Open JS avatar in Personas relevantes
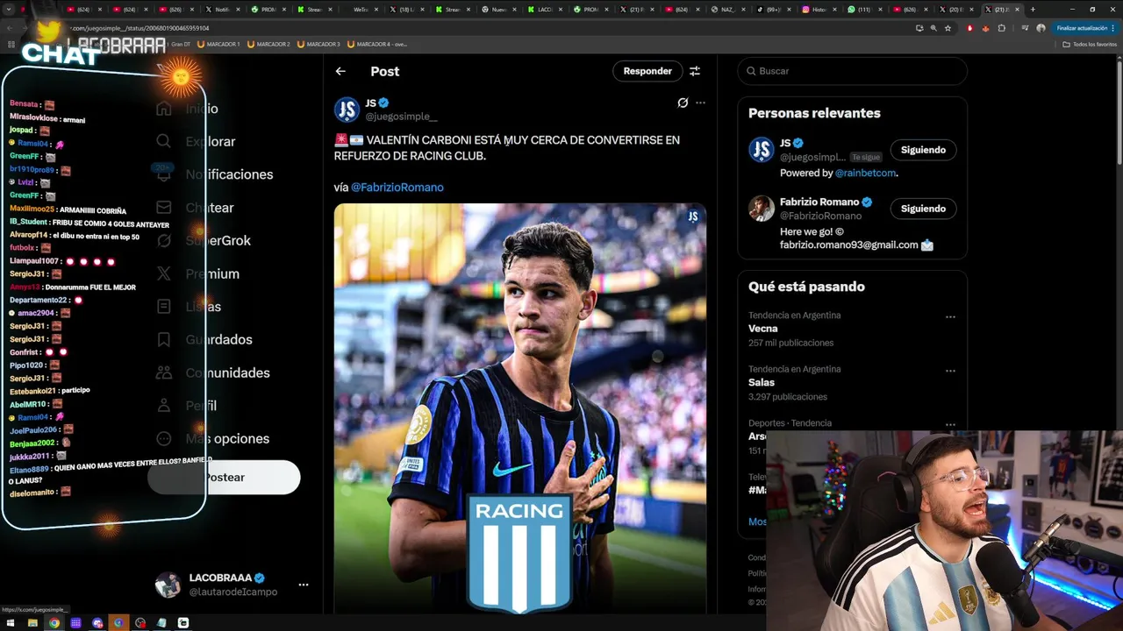This screenshot has height=631, width=1123. coord(762,149)
